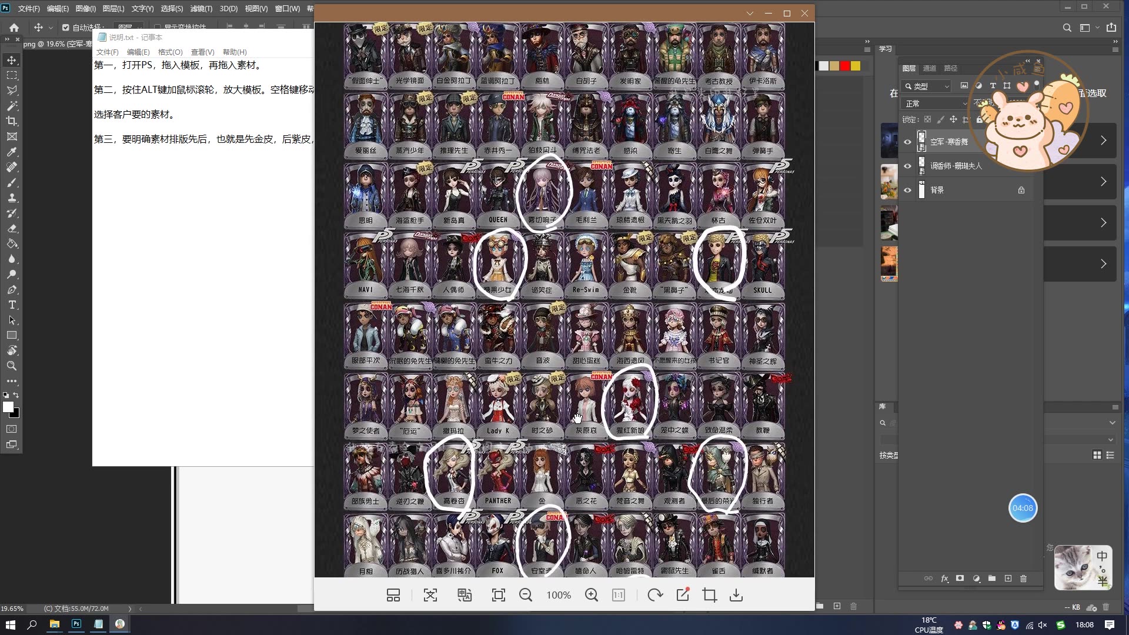The height and width of the screenshot is (635, 1129).
Task: Expand the first Learn panel tutorial card
Action: (1103, 141)
